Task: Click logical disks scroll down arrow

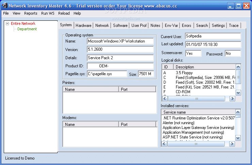Action: point(238,93)
